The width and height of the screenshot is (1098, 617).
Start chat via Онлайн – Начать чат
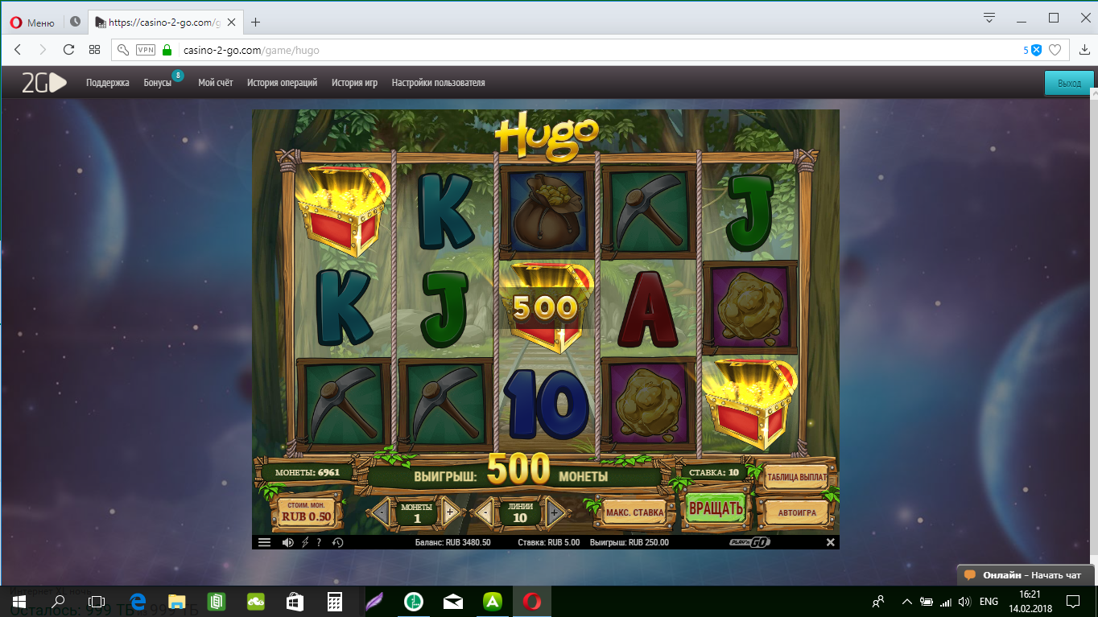[1026, 575]
